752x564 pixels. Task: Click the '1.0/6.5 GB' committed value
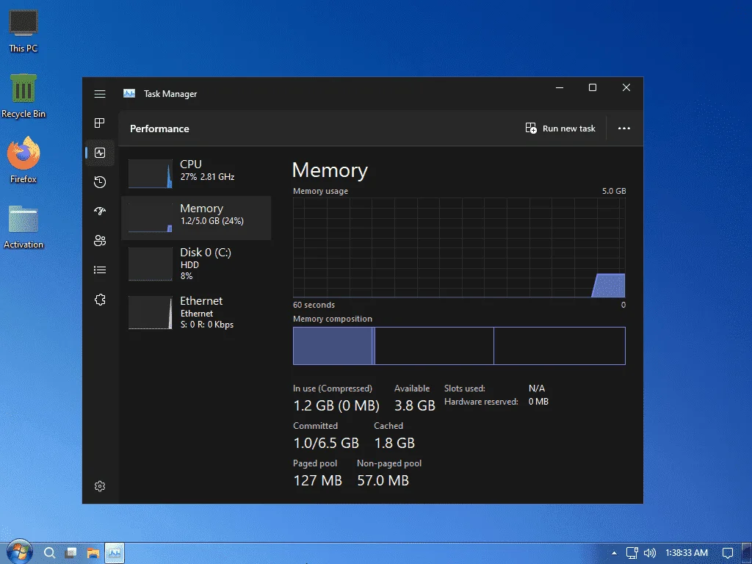coord(326,443)
